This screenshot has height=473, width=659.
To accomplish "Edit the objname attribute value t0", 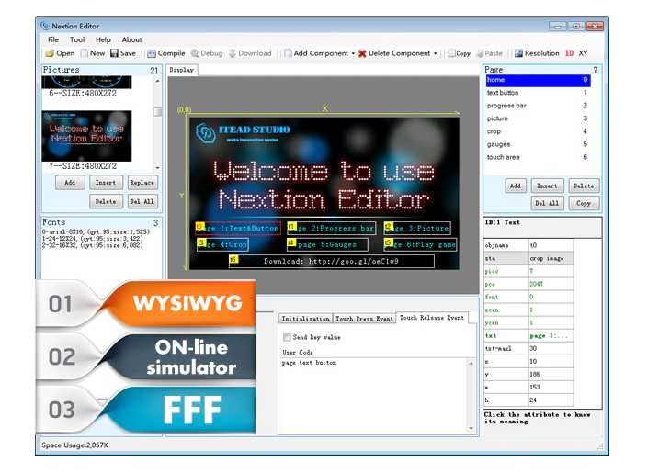I will [x=551, y=245].
